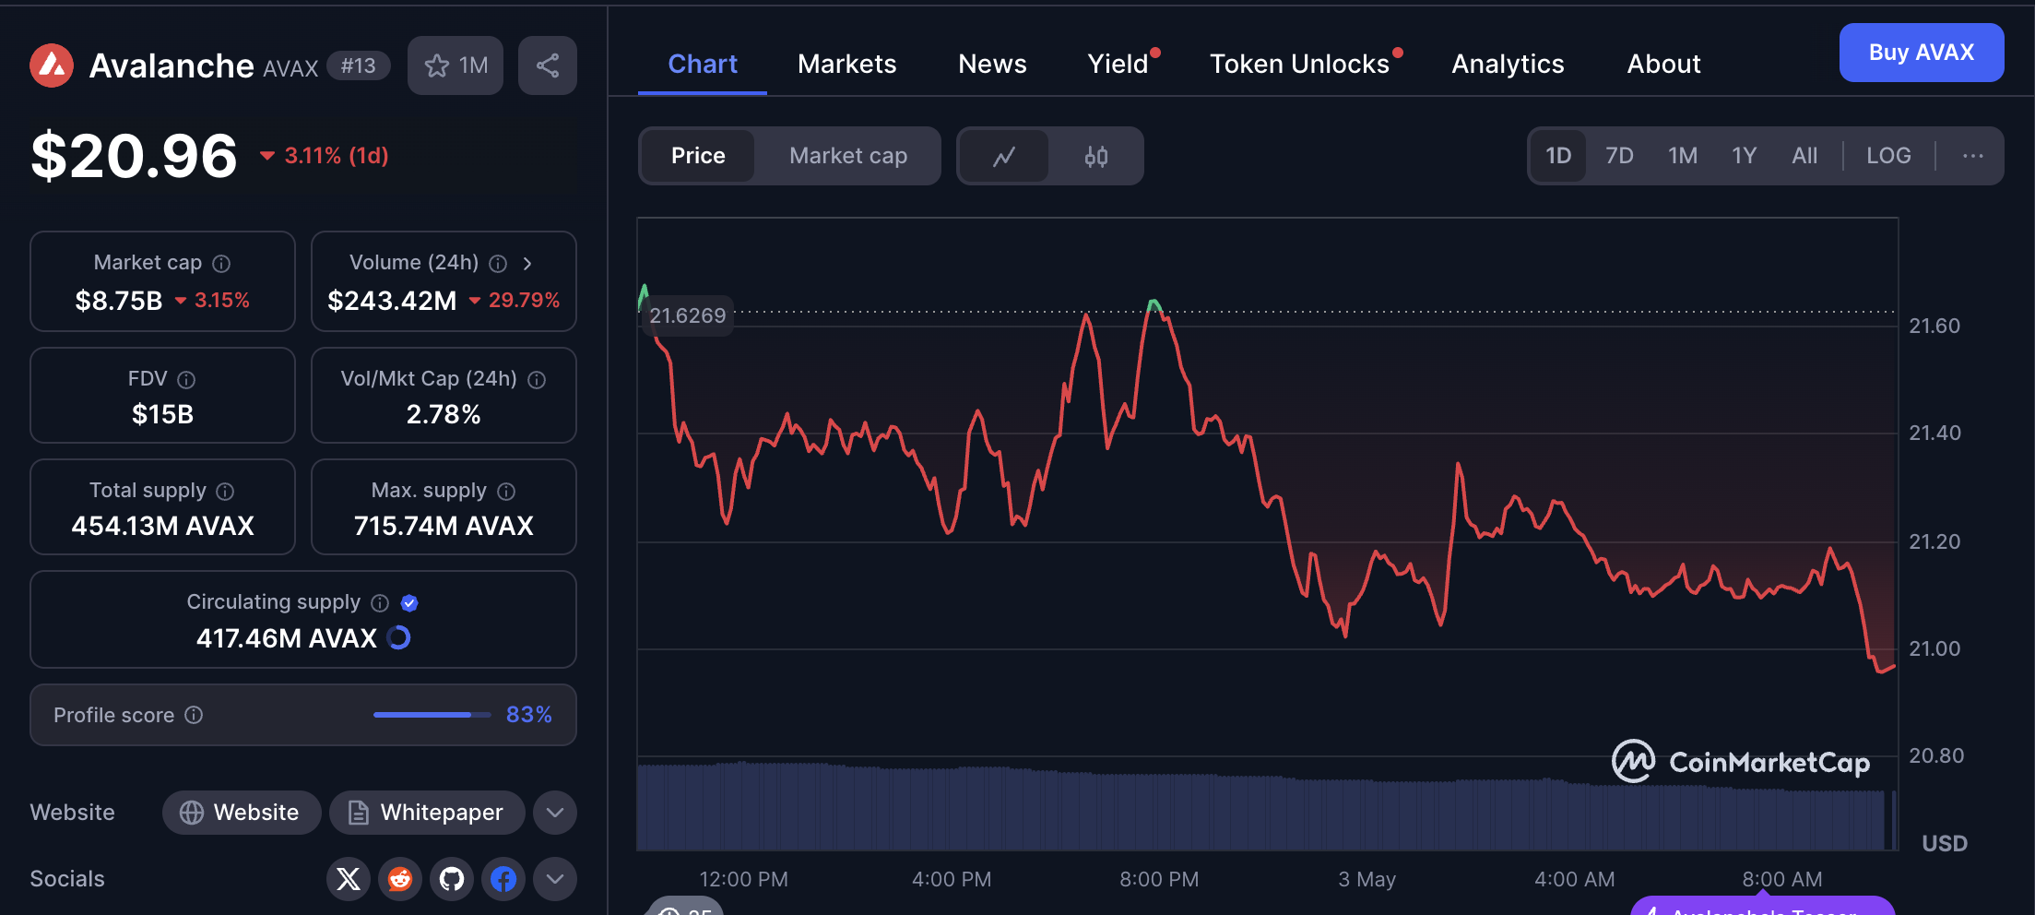
Task: Open the Token Unlocks tab
Action: 1300,64
